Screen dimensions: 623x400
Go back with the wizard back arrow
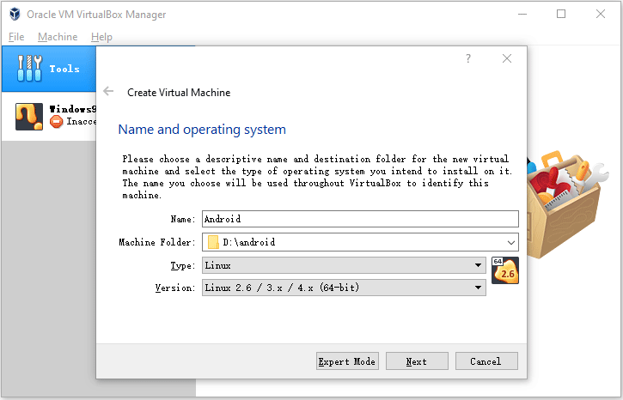point(108,92)
